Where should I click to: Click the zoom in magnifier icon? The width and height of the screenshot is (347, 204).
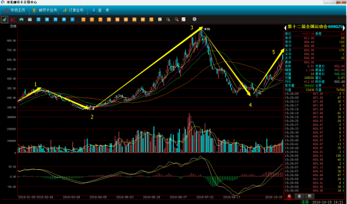(x=168, y=19)
